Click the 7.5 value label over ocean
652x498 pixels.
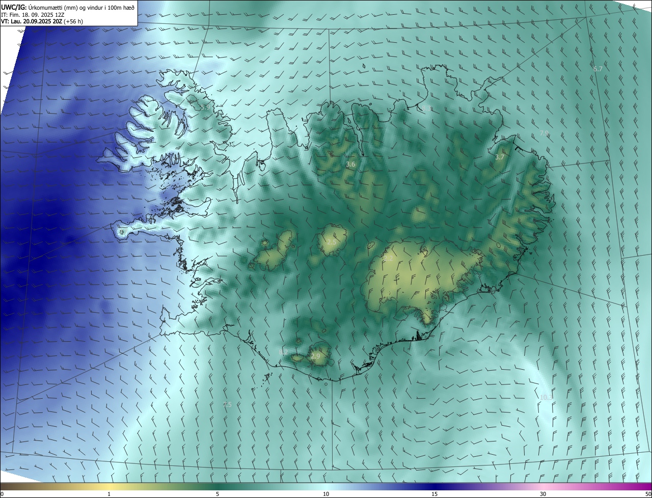(227, 404)
